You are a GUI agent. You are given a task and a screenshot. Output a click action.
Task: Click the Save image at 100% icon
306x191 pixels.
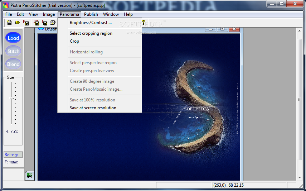click(36, 23)
